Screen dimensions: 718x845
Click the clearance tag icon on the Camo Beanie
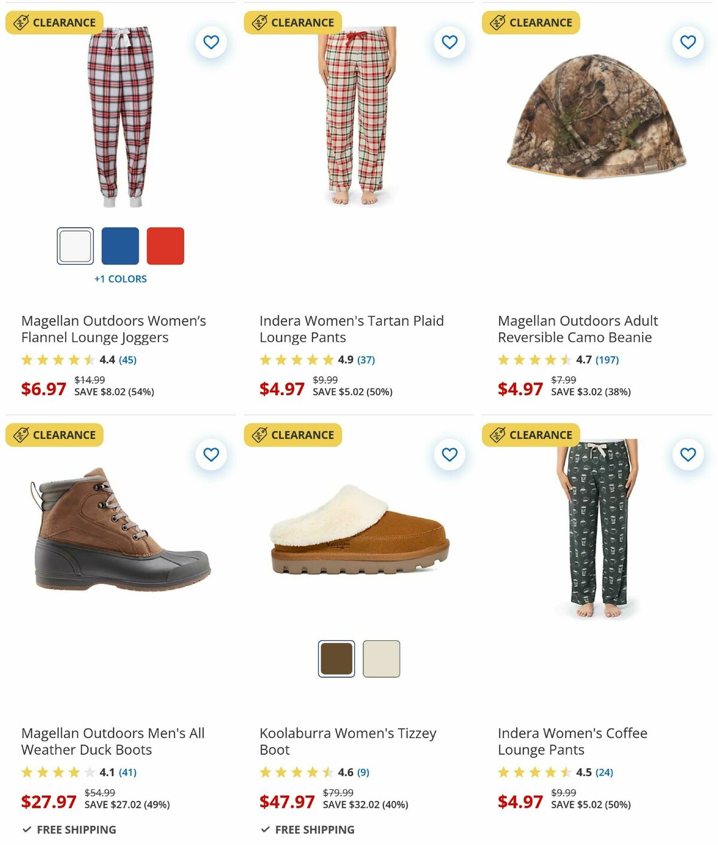[x=498, y=22]
